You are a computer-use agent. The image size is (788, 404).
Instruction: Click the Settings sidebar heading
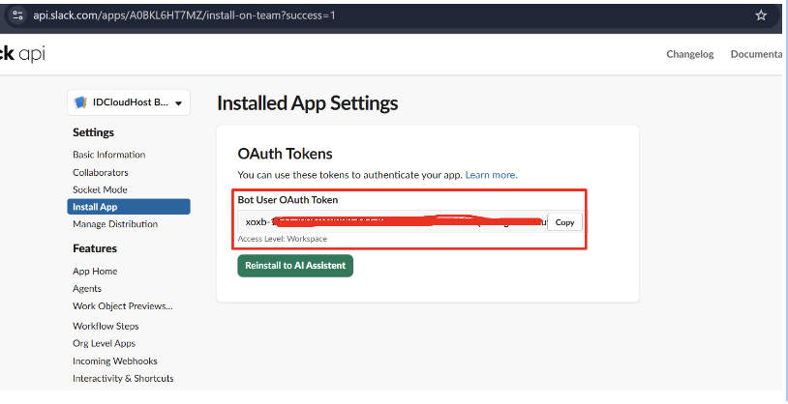click(x=94, y=132)
